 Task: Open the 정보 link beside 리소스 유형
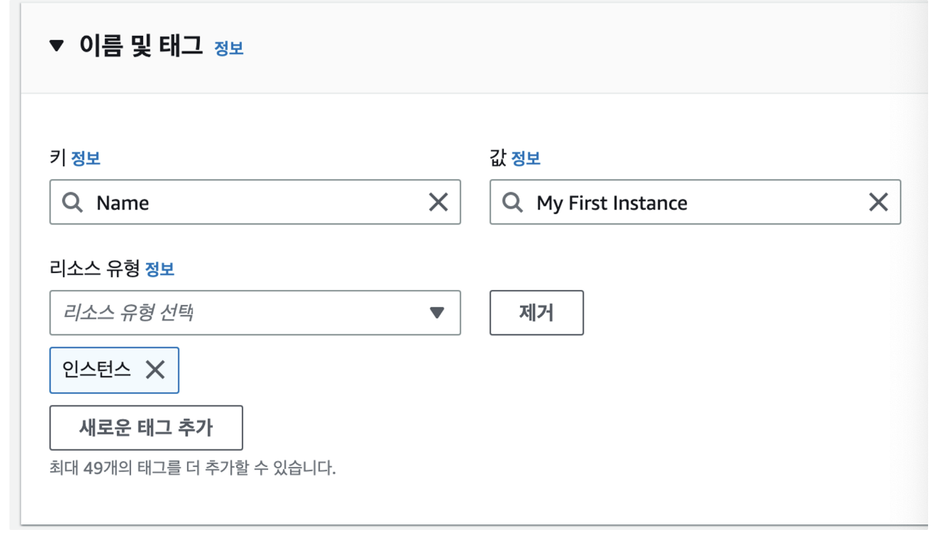pyautogui.click(x=159, y=269)
